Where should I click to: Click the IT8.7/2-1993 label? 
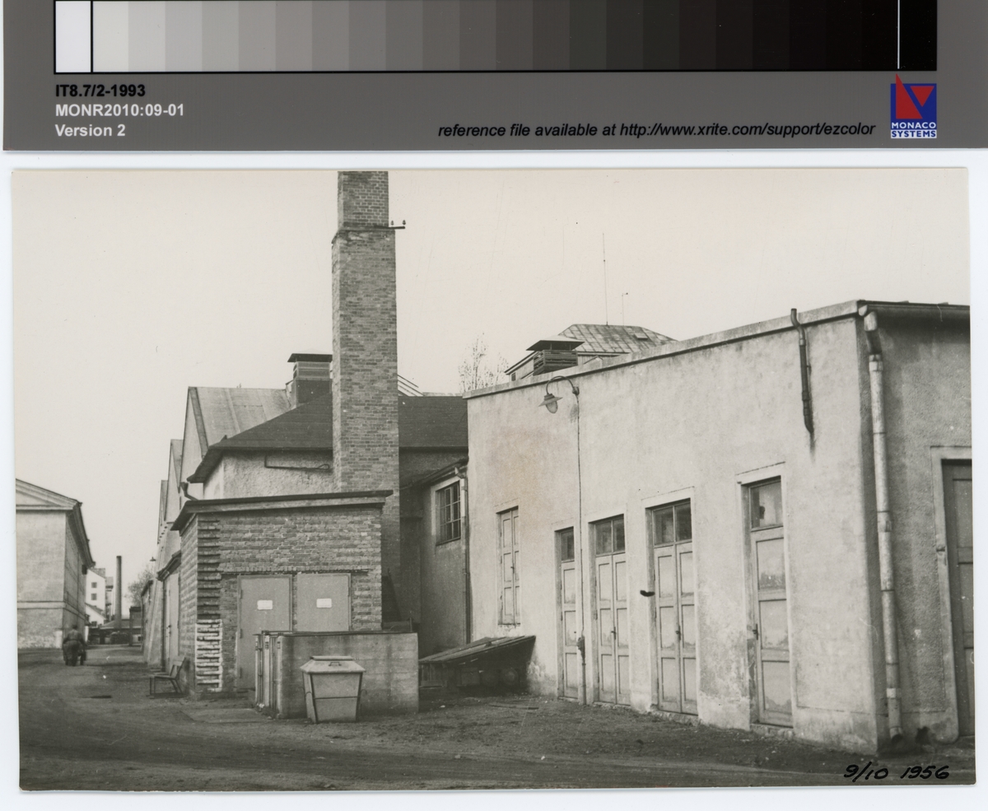point(100,91)
